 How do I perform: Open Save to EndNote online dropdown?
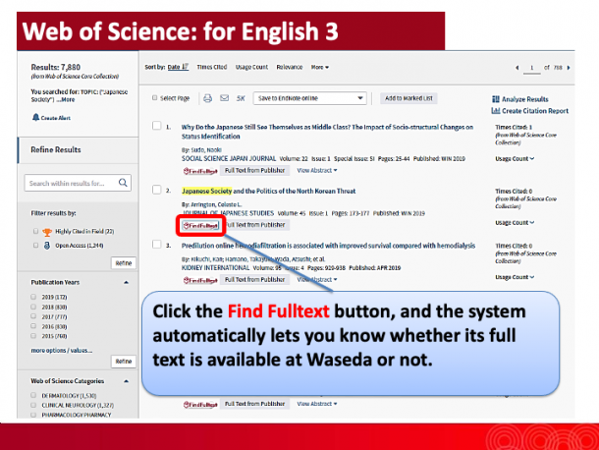pos(310,98)
